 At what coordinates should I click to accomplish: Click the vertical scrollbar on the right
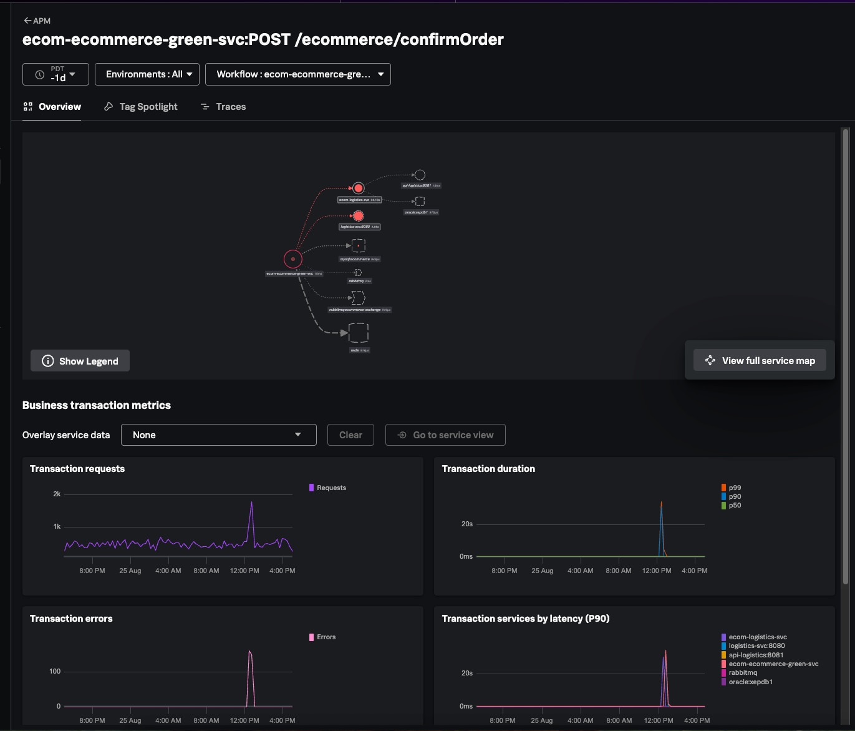point(846,356)
